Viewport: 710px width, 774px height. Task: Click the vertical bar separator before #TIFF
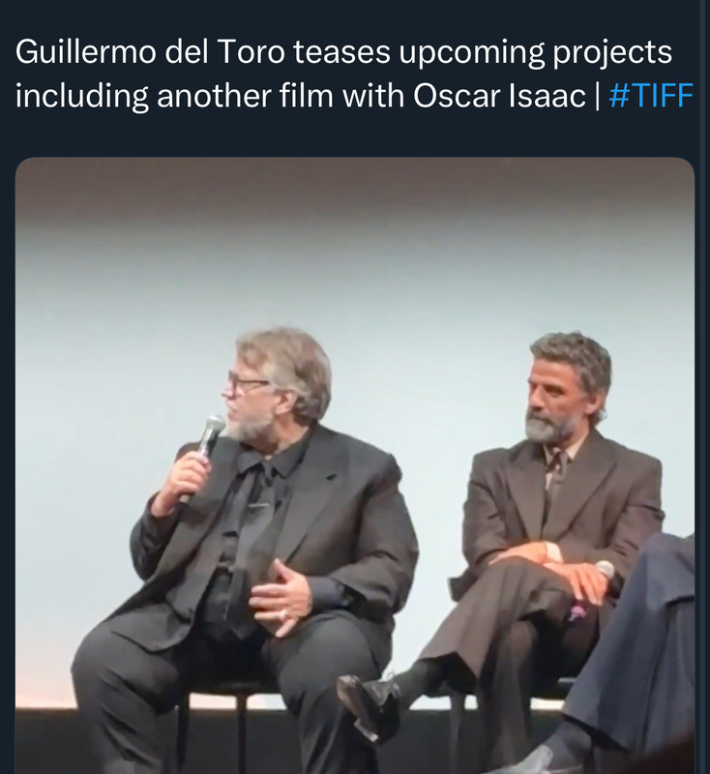click(x=598, y=95)
